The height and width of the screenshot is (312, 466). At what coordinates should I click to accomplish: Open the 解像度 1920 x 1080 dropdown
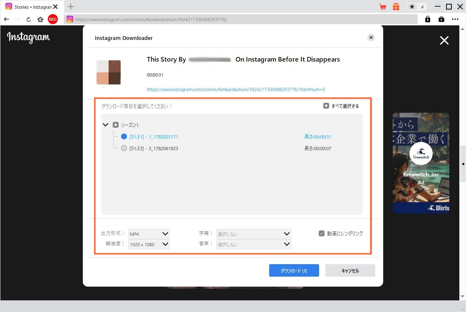149,244
